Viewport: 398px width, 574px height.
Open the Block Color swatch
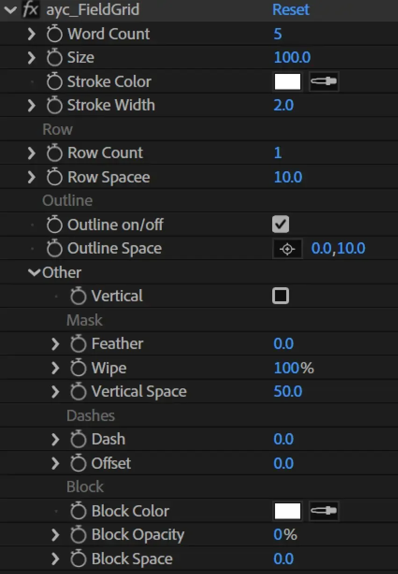[x=288, y=511]
